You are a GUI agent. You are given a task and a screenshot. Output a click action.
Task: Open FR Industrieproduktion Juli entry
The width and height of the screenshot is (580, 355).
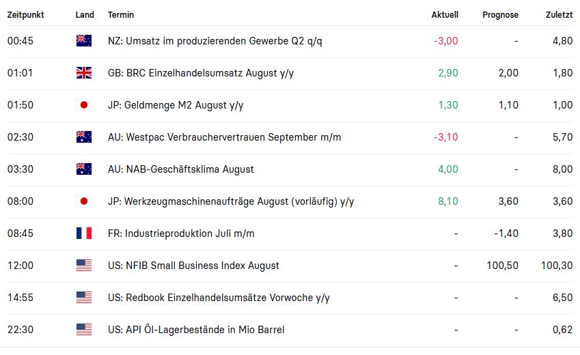tap(181, 233)
